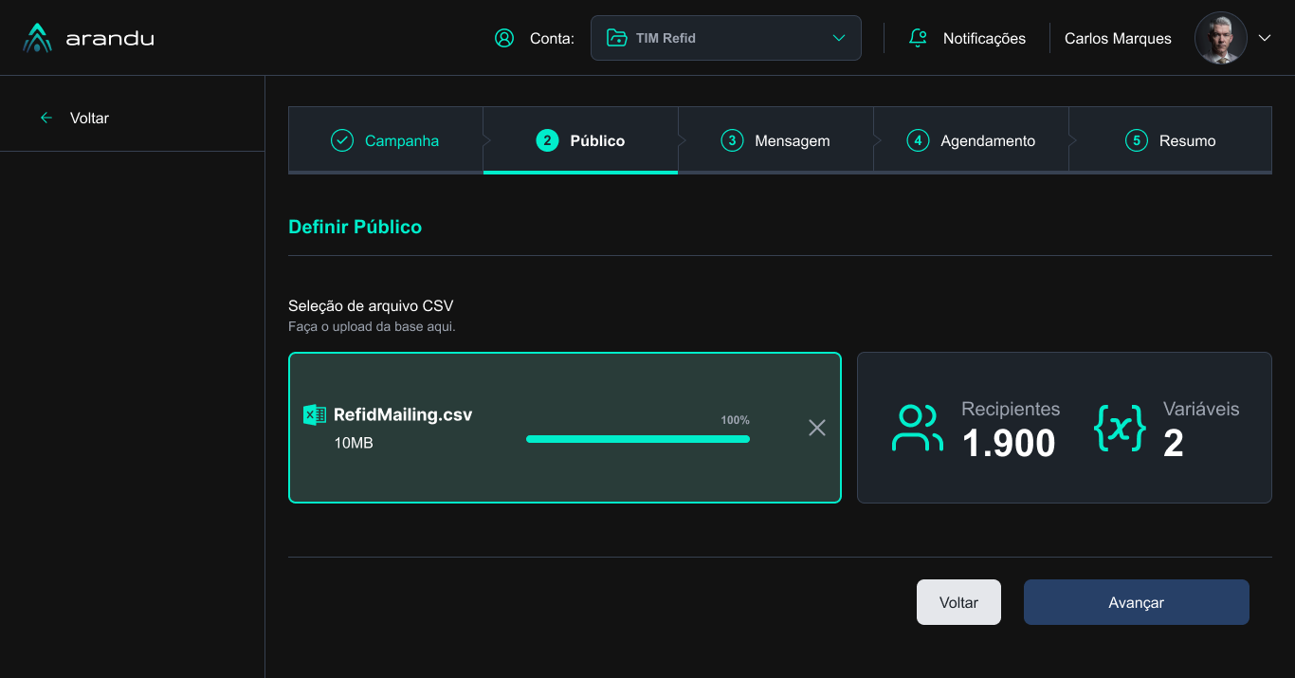1295x678 pixels.
Task: Open Carlos Marques profile avatar
Action: click(1220, 38)
